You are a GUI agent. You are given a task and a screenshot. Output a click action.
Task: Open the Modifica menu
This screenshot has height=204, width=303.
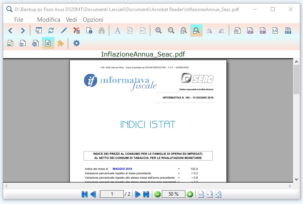pos(49,20)
